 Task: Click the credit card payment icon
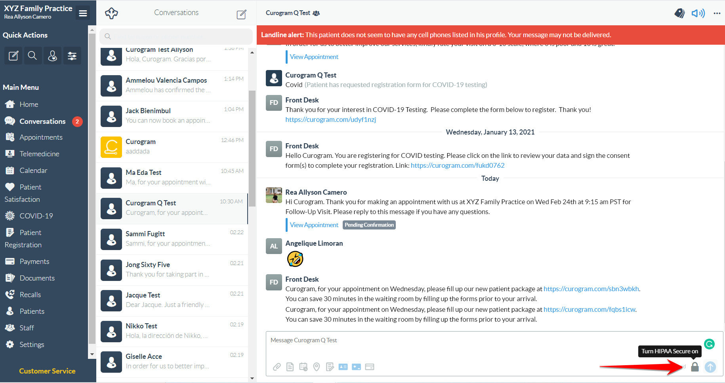370,367
